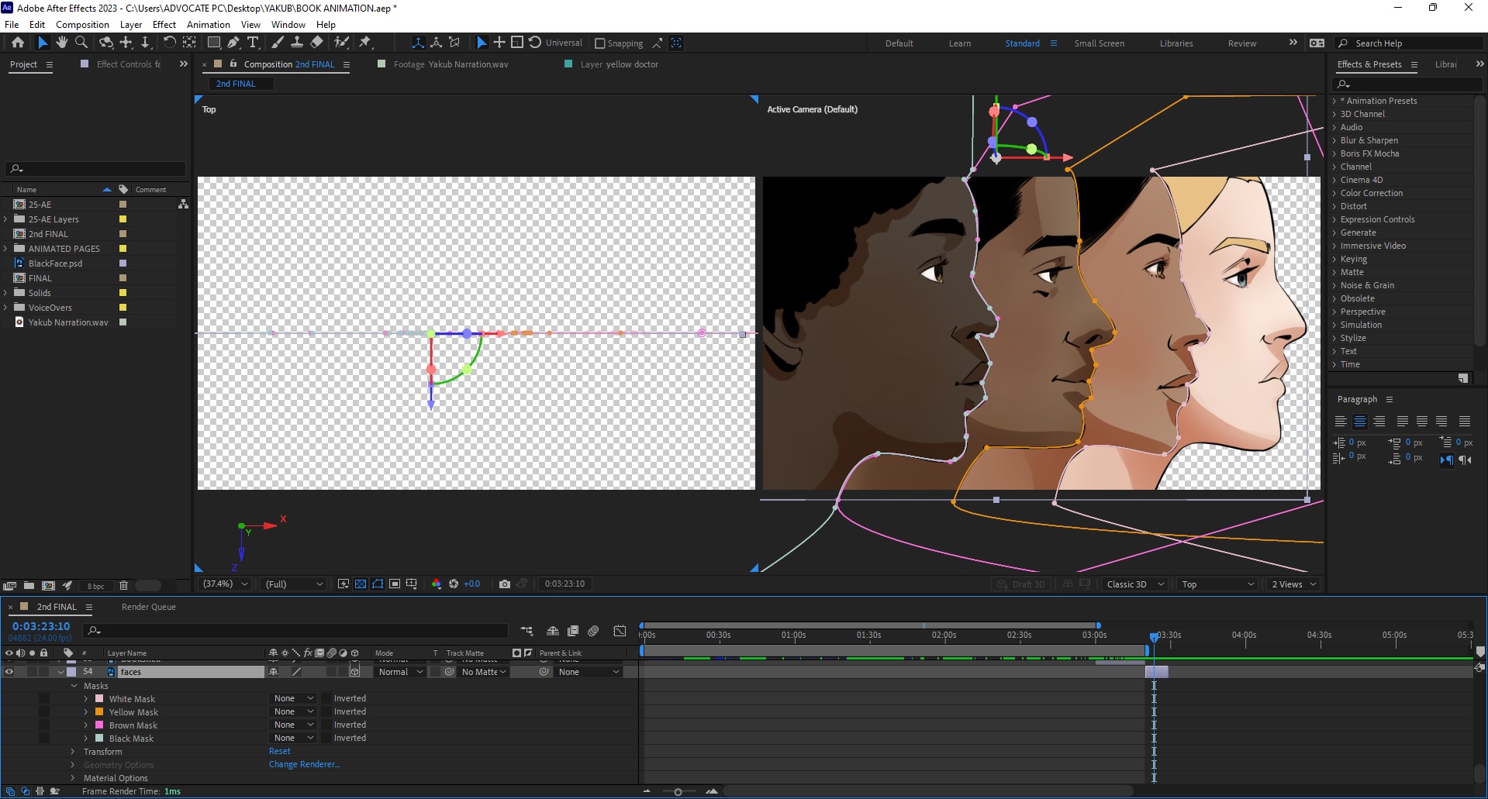Open the 2 Views layout dropdown

coord(1292,584)
